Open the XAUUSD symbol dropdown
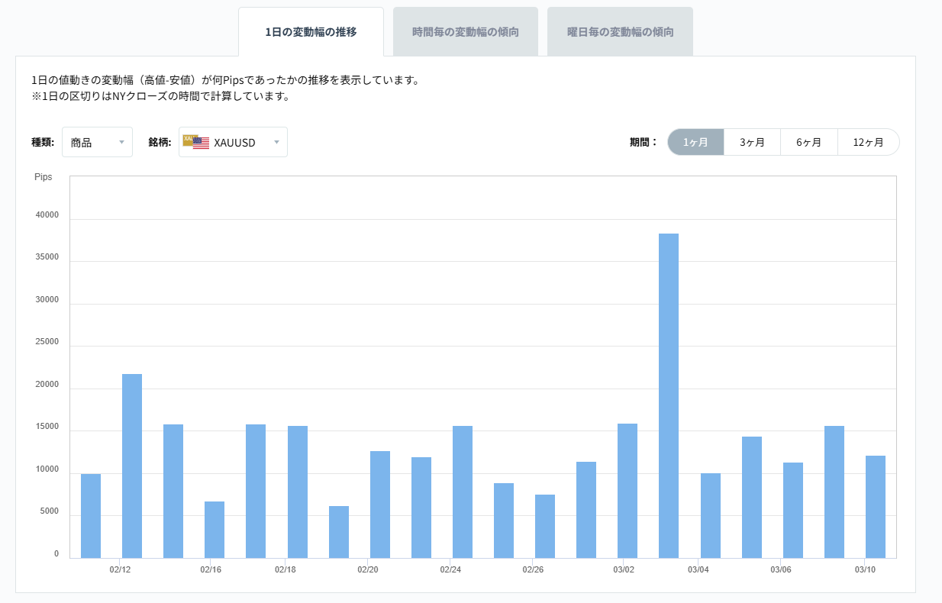The width and height of the screenshot is (942, 603). coord(233,142)
